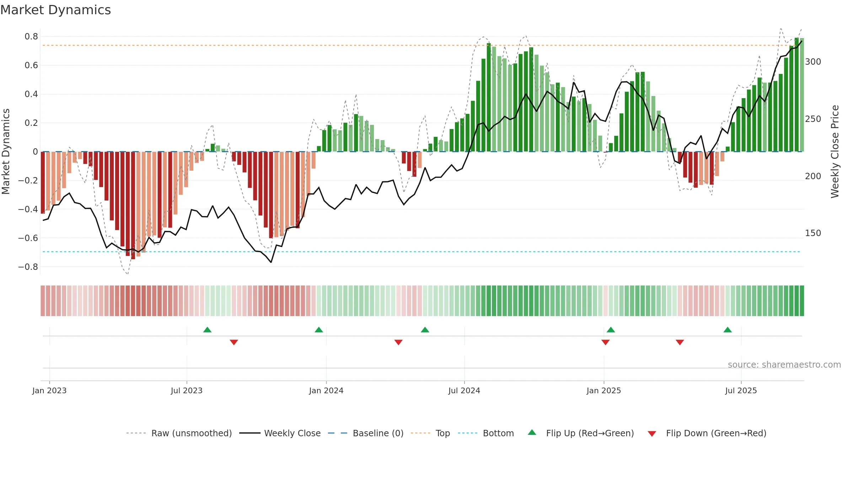Click the vertical Market Dynamics axis title

click(6, 151)
